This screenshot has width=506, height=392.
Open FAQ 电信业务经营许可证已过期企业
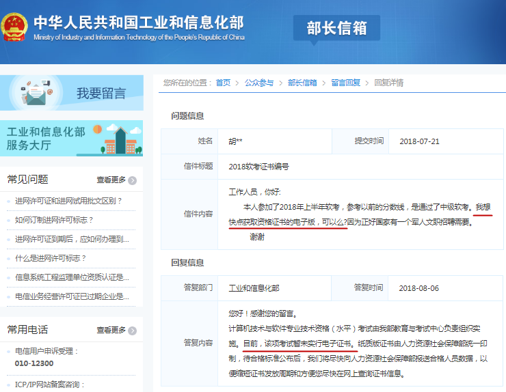(72, 296)
